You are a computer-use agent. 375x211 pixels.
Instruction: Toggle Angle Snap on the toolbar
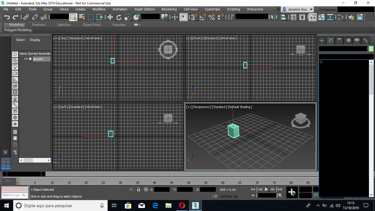coord(202,17)
